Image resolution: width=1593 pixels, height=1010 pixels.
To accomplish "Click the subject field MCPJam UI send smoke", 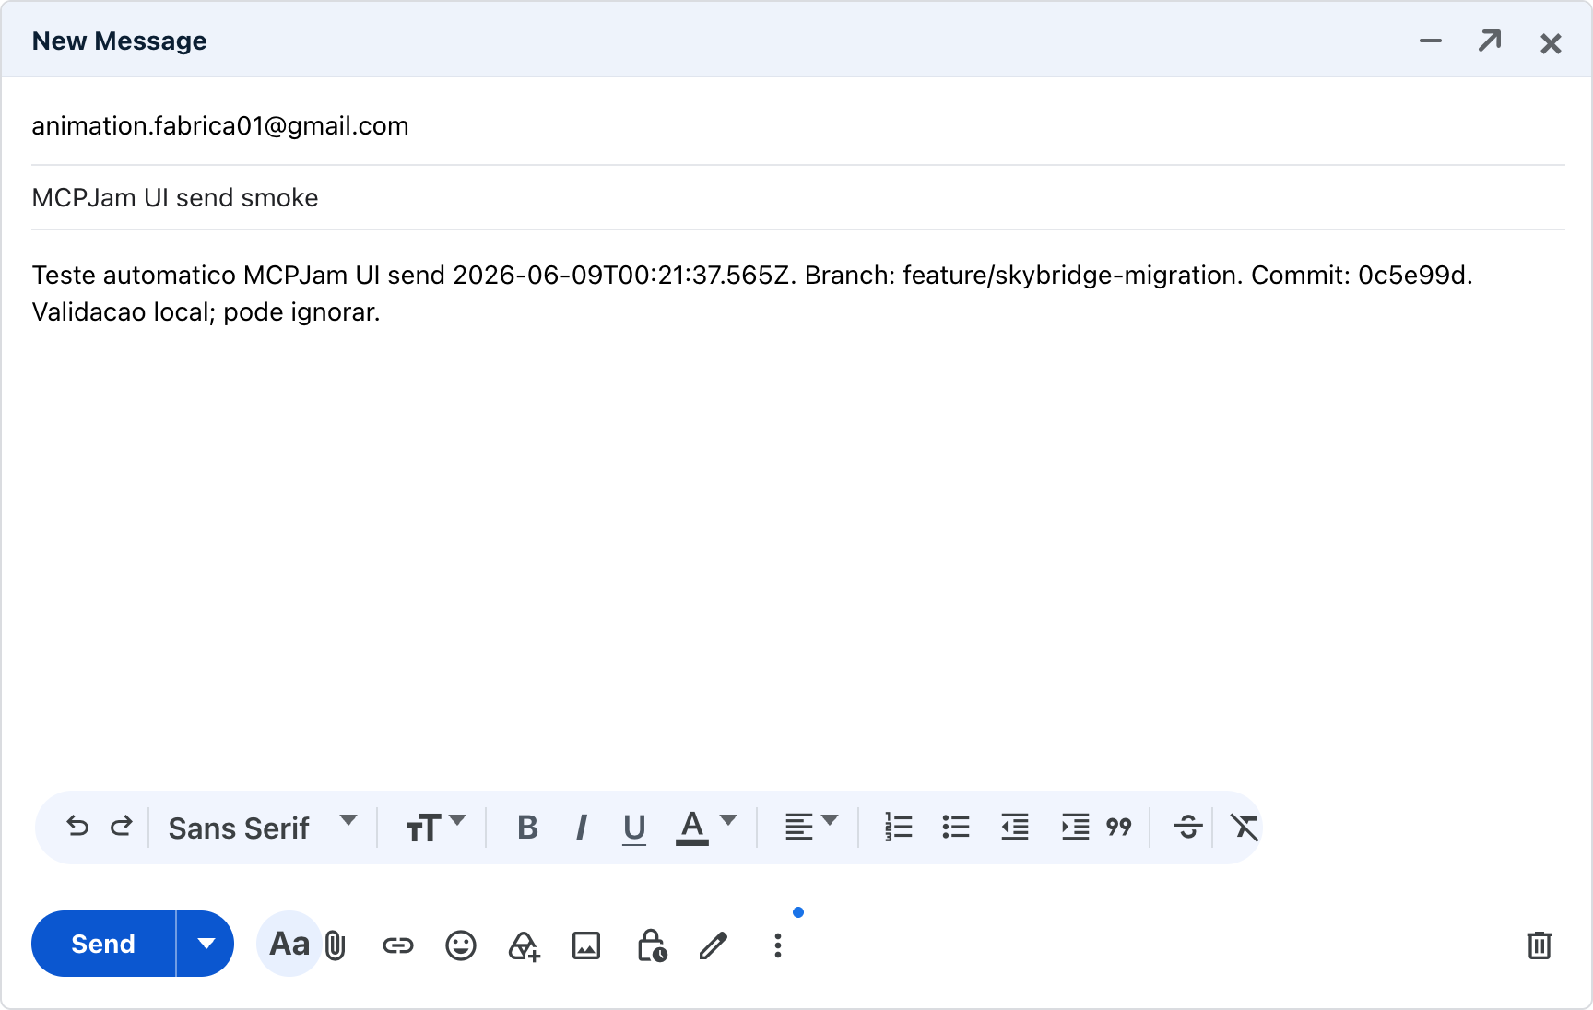I will (x=798, y=197).
